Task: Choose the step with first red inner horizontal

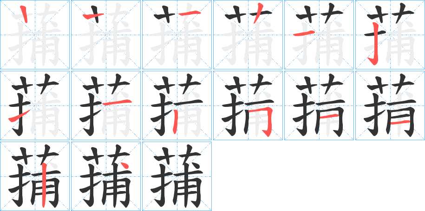Action: pyautogui.click(x=319, y=105)
